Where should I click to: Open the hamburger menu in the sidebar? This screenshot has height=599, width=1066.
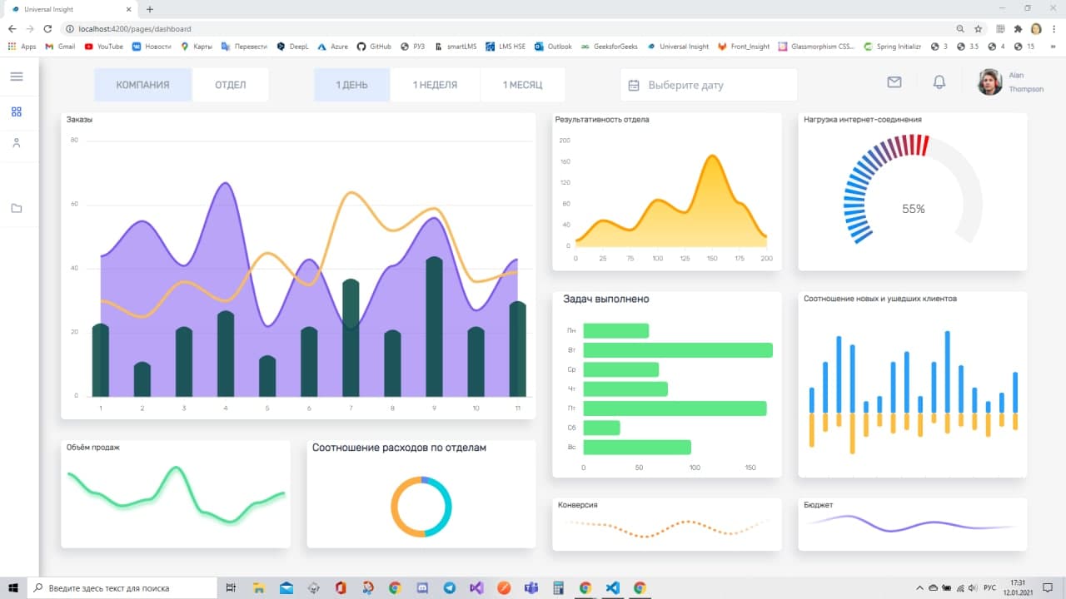pyautogui.click(x=17, y=77)
